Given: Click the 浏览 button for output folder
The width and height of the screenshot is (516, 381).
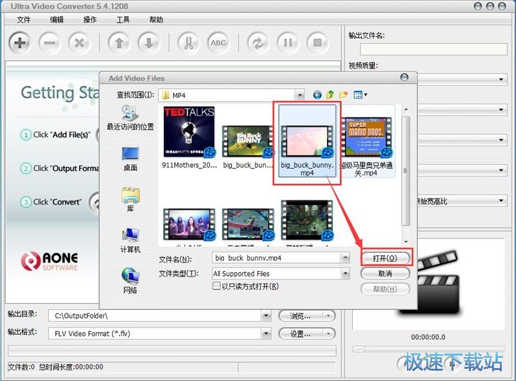Looking at the screenshot, I should point(302,315).
